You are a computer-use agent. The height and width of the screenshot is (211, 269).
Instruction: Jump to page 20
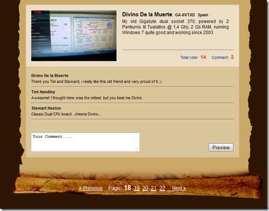tap(145, 188)
